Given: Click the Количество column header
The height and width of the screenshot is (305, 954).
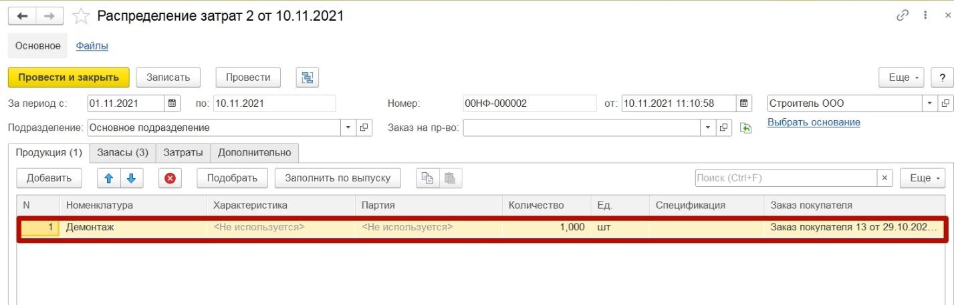Looking at the screenshot, I should point(546,206).
